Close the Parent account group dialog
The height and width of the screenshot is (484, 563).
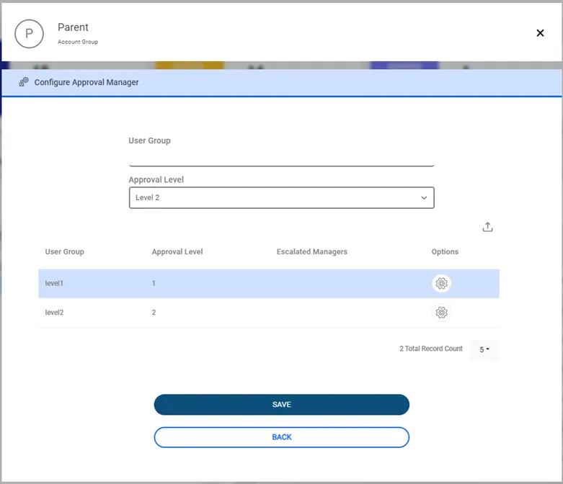(540, 33)
